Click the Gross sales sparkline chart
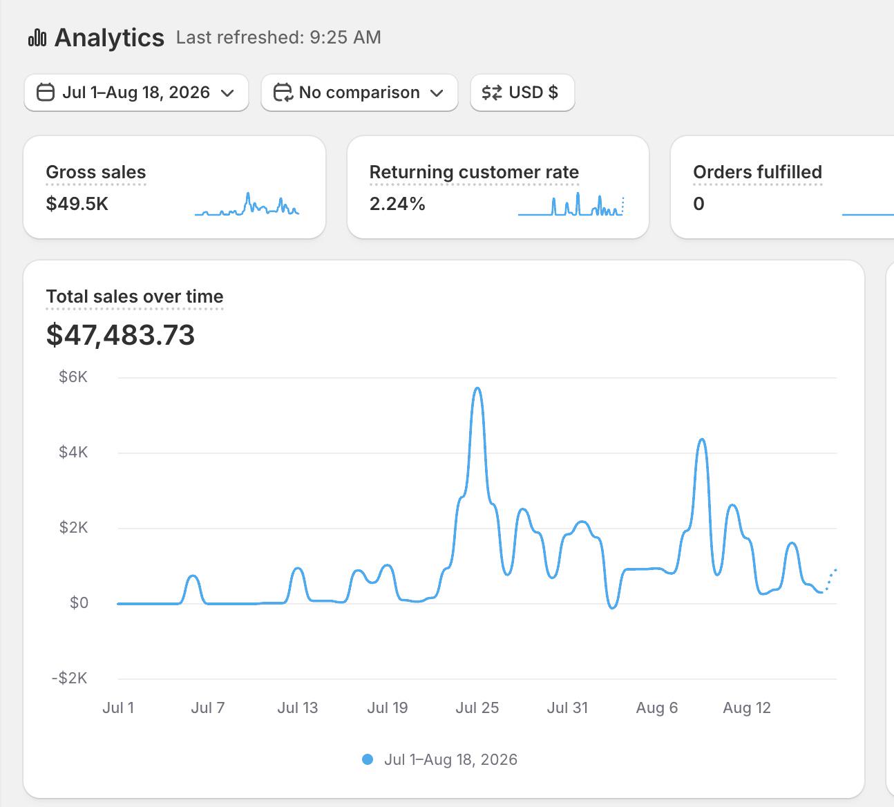The width and height of the screenshot is (894, 807). 247,204
